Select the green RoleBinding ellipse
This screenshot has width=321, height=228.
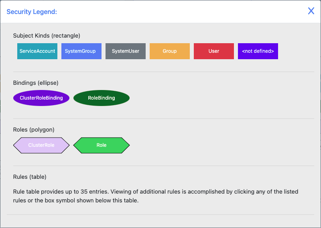pyautogui.click(x=102, y=98)
